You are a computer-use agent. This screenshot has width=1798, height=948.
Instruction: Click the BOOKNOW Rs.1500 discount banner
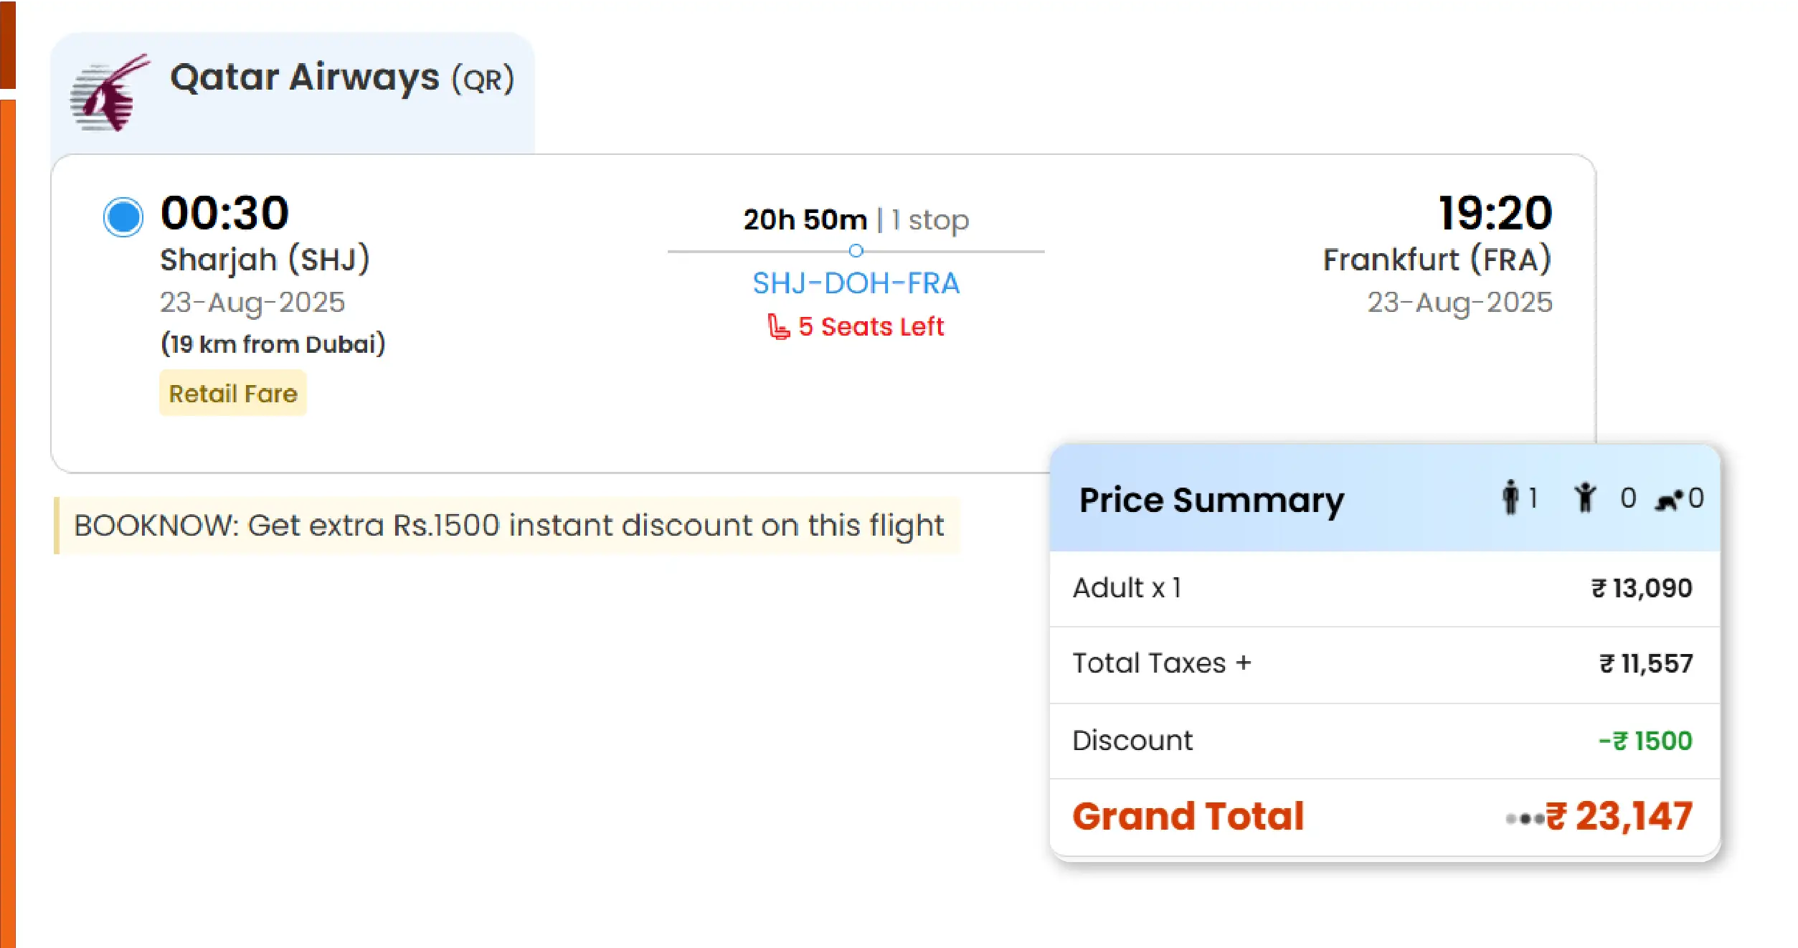coord(508,526)
